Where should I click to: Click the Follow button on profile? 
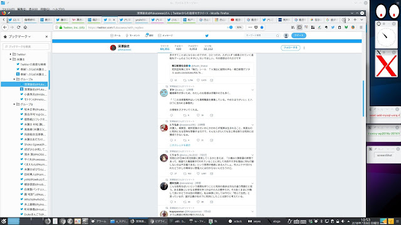pyautogui.click(x=290, y=47)
